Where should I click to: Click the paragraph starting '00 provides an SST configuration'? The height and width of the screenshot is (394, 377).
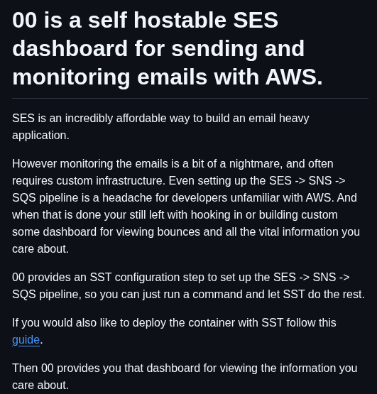click(188, 285)
